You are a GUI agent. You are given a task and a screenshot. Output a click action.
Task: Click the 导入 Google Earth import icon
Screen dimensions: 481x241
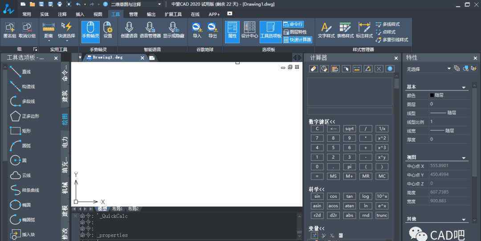coord(197,30)
